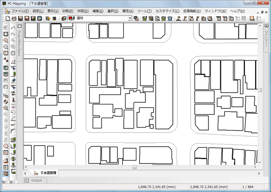Click the blue-framed save icon in top toolbar
The height and width of the screenshot is (192, 271).
(x=39, y=18)
